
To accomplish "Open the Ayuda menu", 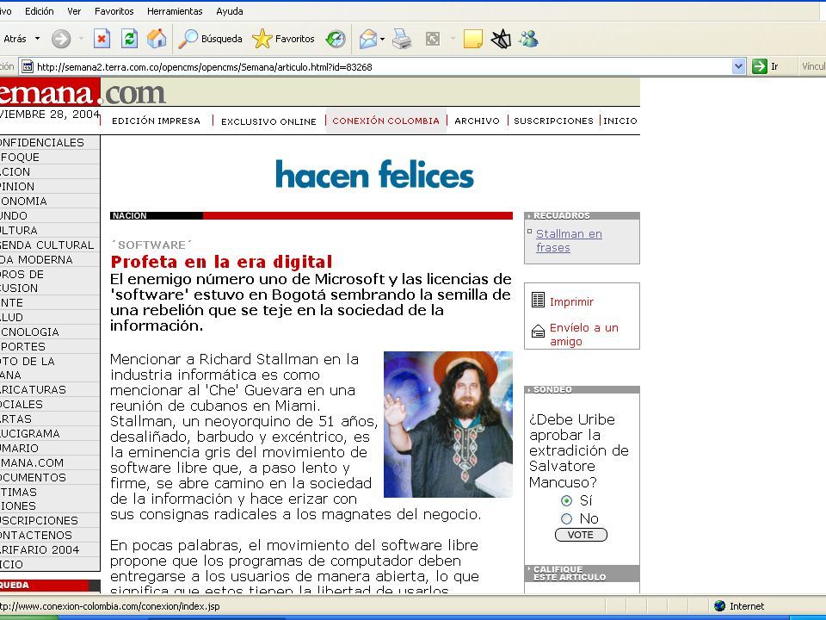I will pos(230,11).
